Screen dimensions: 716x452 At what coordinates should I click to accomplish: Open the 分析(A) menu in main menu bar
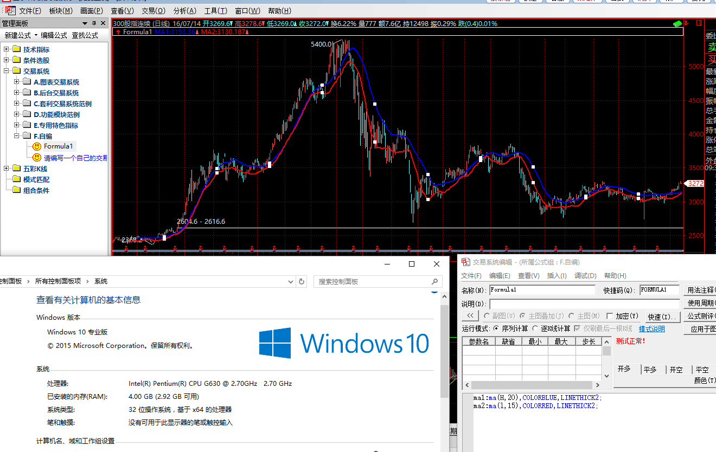pos(185,11)
